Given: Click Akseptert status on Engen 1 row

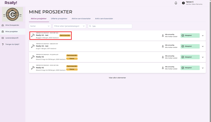Looking at the screenshot, I should 190,46.
